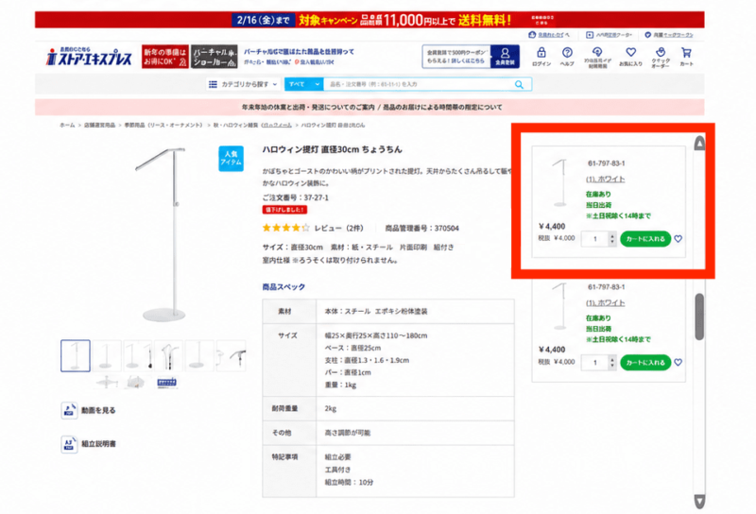Click the ご注文番号：37-27-1 text
This screenshot has height=514, width=756.
click(x=296, y=197)
